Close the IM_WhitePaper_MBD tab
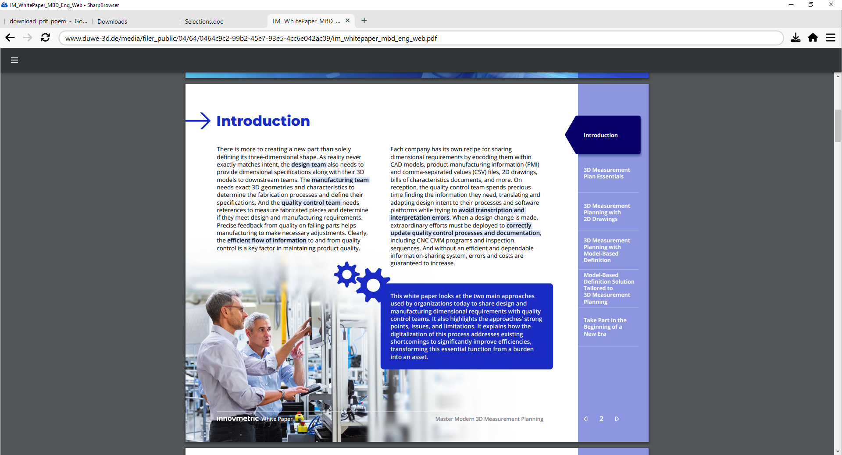 point(347,21)
